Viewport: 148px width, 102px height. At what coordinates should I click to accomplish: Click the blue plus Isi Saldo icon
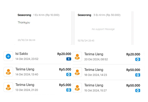click(8, 56)
